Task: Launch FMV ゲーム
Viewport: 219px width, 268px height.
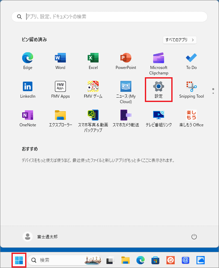Action: click(x=93, y=90)
